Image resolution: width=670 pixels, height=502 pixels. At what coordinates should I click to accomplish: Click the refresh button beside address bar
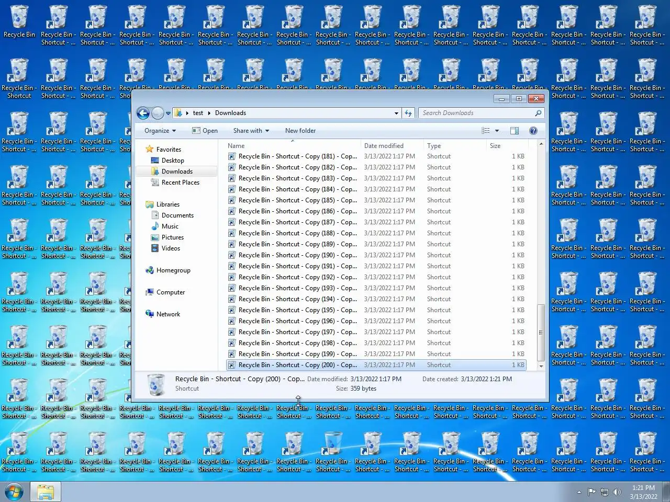408,113
